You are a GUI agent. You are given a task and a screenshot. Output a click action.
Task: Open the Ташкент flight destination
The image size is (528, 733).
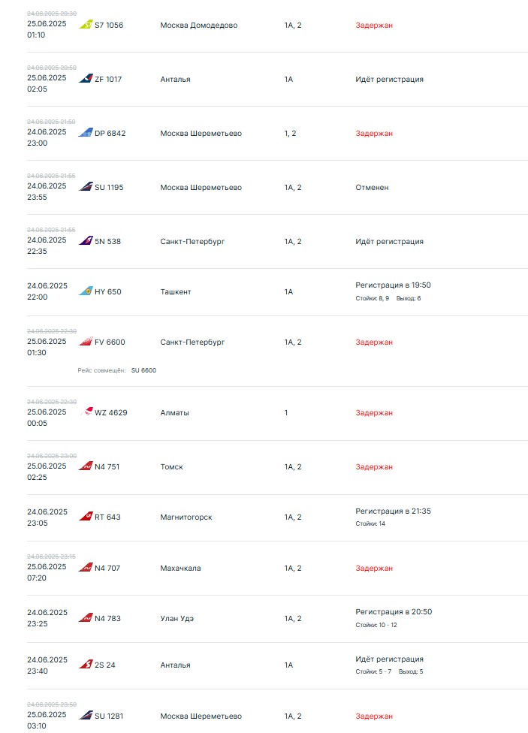pos(176,291)
